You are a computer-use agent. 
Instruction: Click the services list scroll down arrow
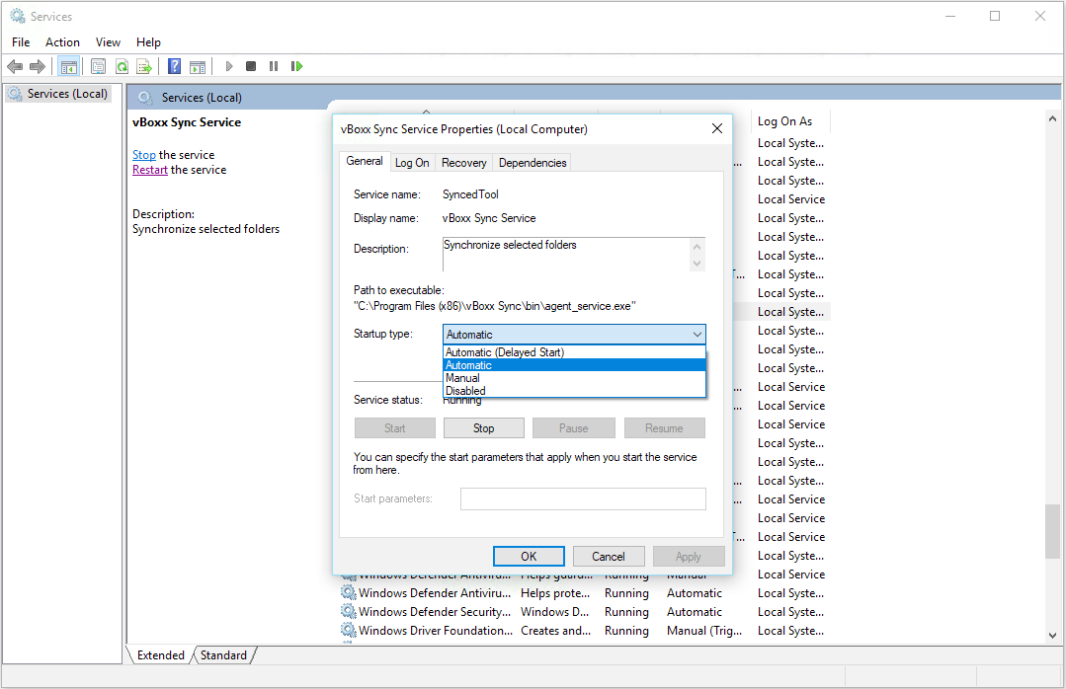point(1052,636)
